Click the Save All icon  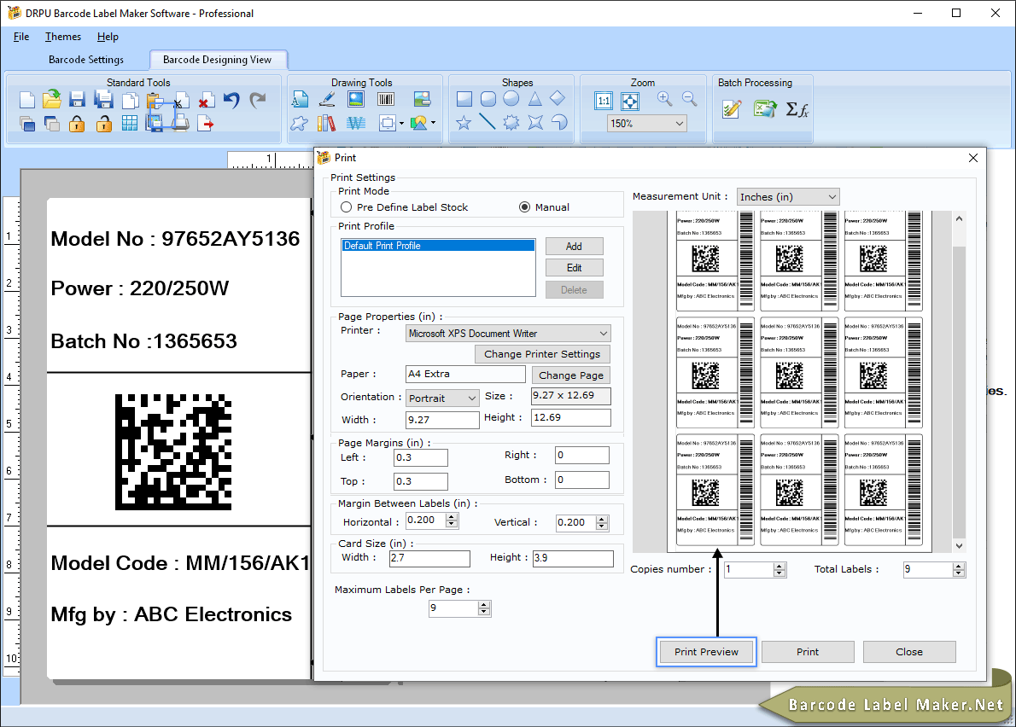[103, 100]
